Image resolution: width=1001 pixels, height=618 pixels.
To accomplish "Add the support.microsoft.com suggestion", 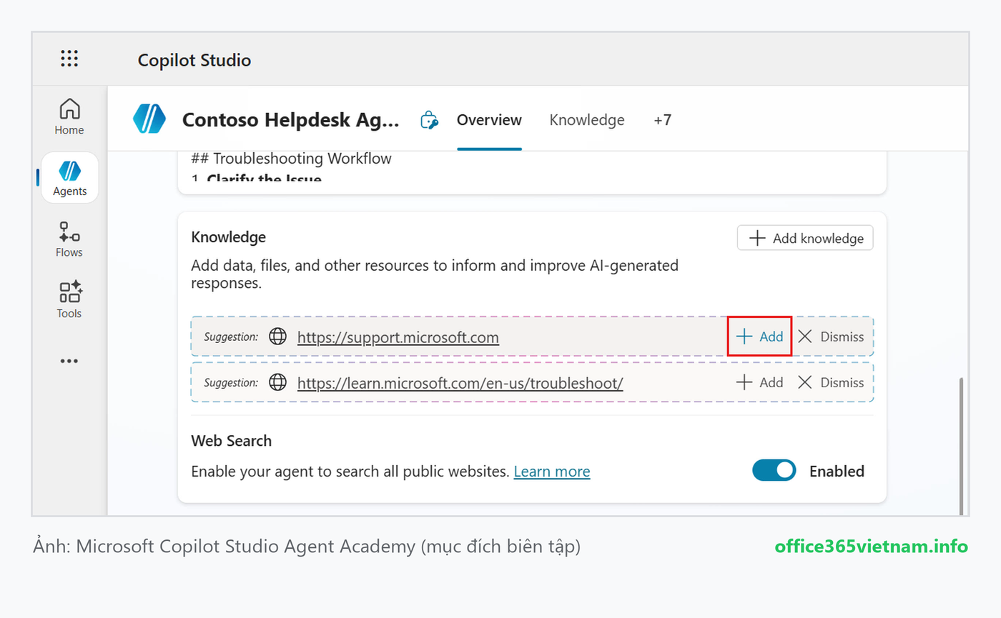I will (759, 337).
